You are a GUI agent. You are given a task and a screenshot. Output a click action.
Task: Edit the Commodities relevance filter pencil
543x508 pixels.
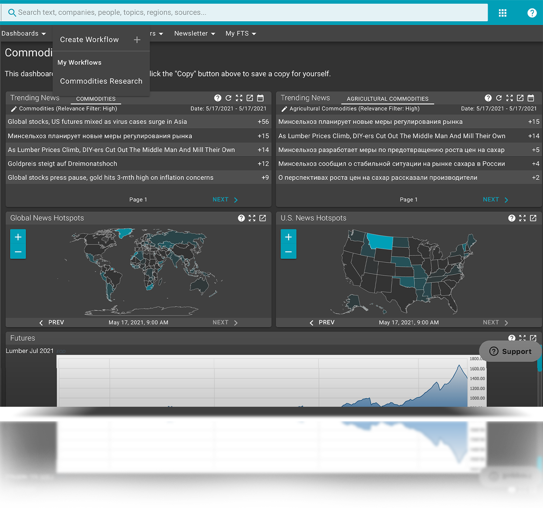pos(14,109)
